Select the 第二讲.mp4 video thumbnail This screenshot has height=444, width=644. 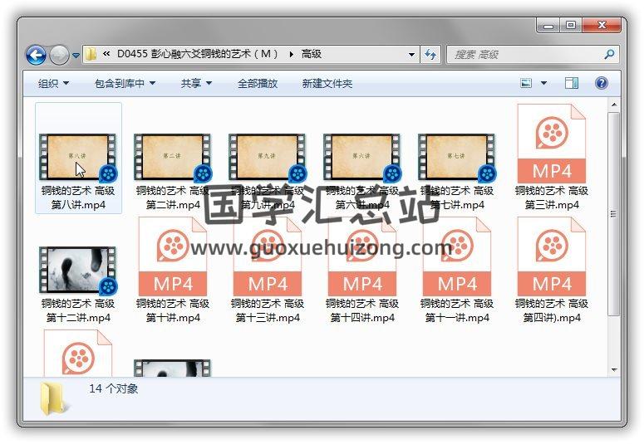click(x=173, y=157)
